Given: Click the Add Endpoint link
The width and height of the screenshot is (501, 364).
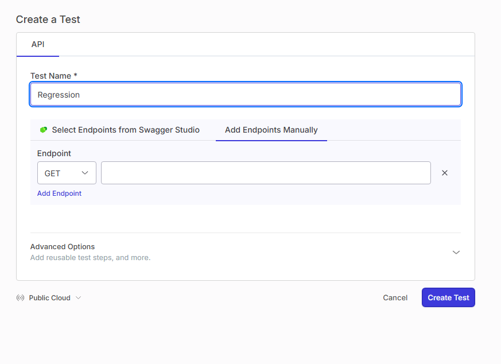Looking at the screenshot, I should click(59, 193).
